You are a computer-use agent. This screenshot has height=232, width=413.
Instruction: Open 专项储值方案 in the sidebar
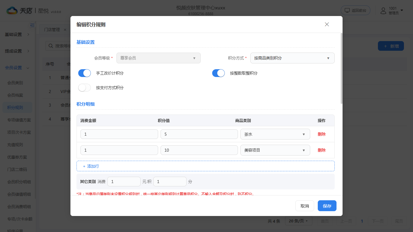pyautogui.click(x=19, y=120)
